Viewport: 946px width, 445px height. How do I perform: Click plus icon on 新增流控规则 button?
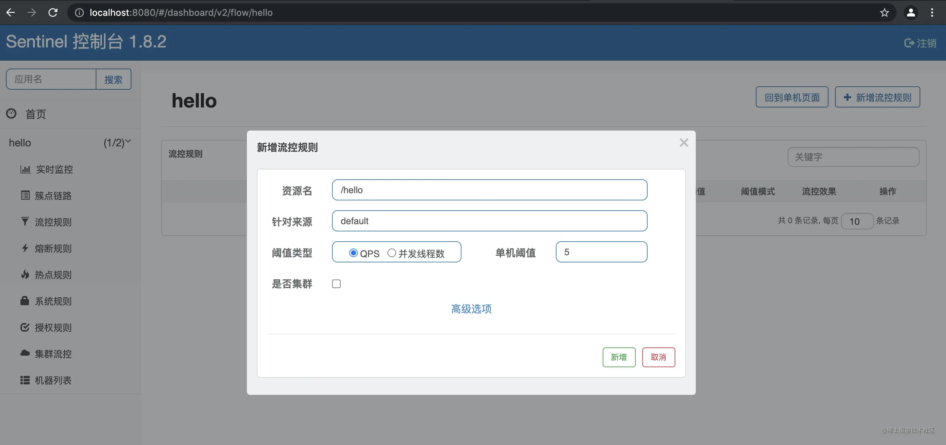(x=847, y=97)
